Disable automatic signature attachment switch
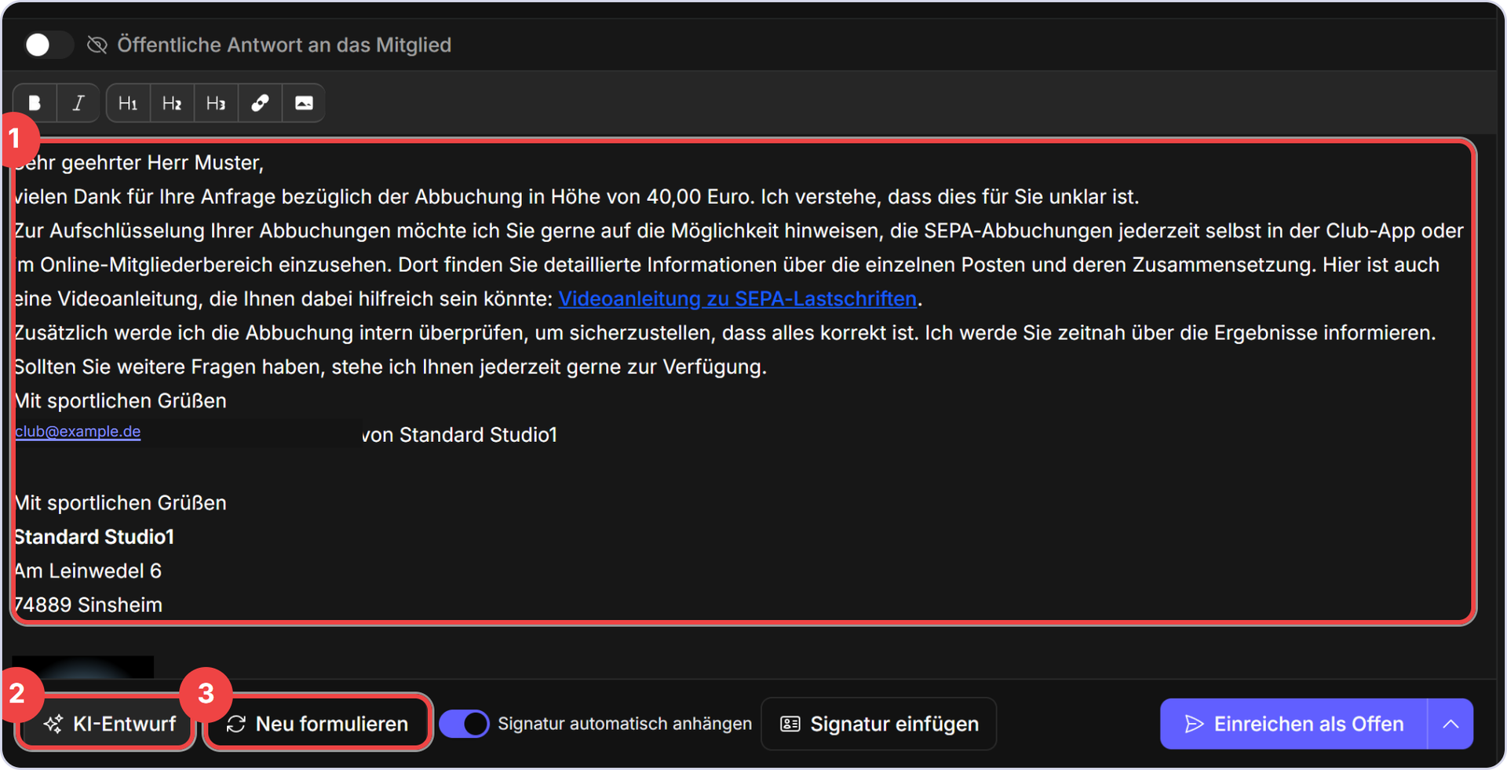 coord(464,724)
